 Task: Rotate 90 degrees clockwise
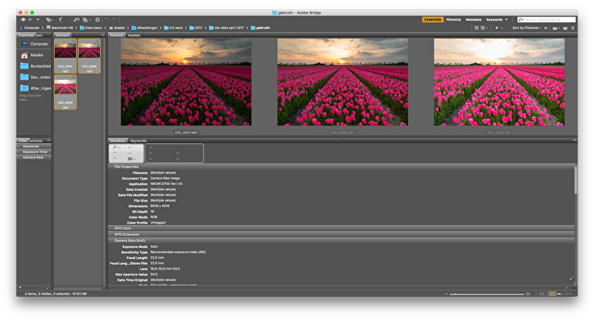tap(114, 19)
